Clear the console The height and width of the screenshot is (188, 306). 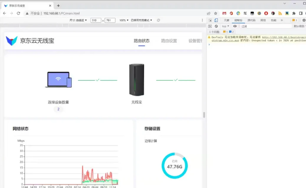tap(216, 26)
